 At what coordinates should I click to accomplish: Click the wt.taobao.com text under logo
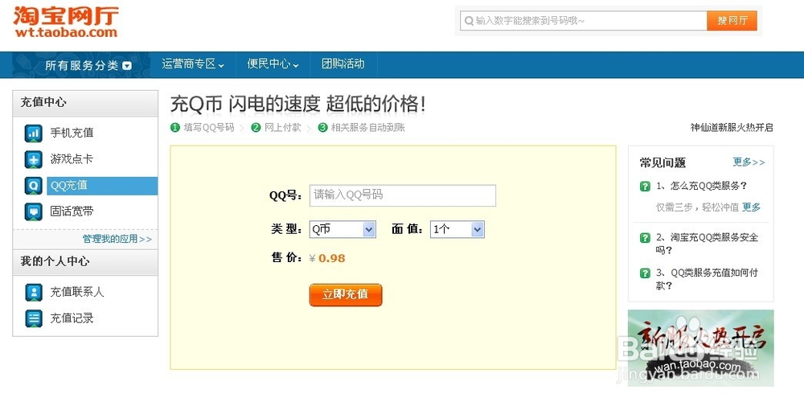pos(66,33)
